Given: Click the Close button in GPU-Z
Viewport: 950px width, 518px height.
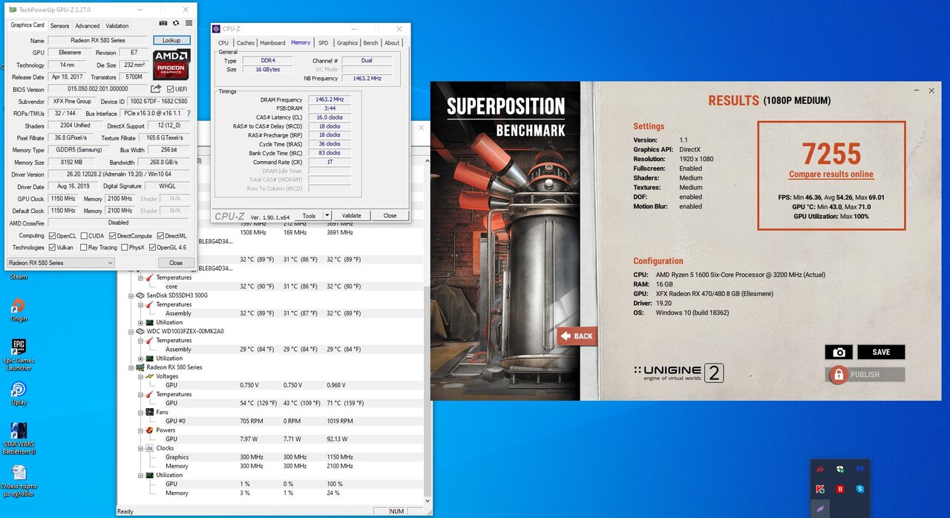Looking at the screenshot, I should [x=176, y=263].
